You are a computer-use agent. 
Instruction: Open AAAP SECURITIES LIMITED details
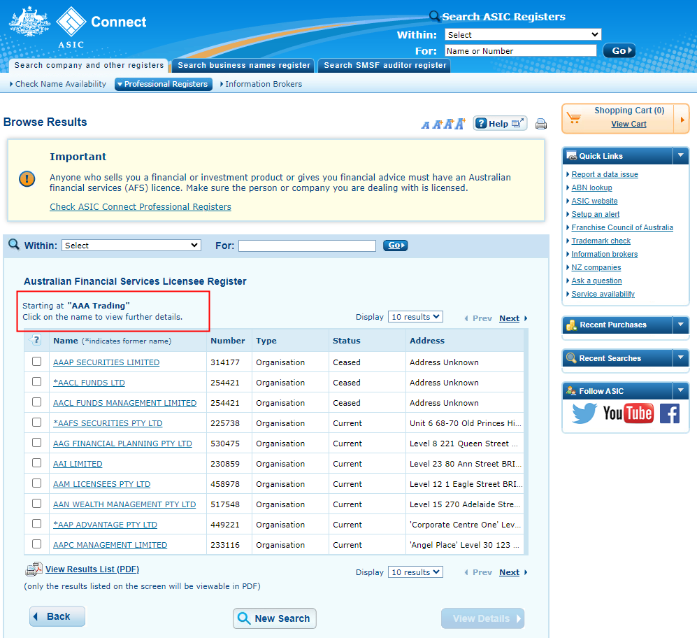pyautogui.click(x=106, y=362)
